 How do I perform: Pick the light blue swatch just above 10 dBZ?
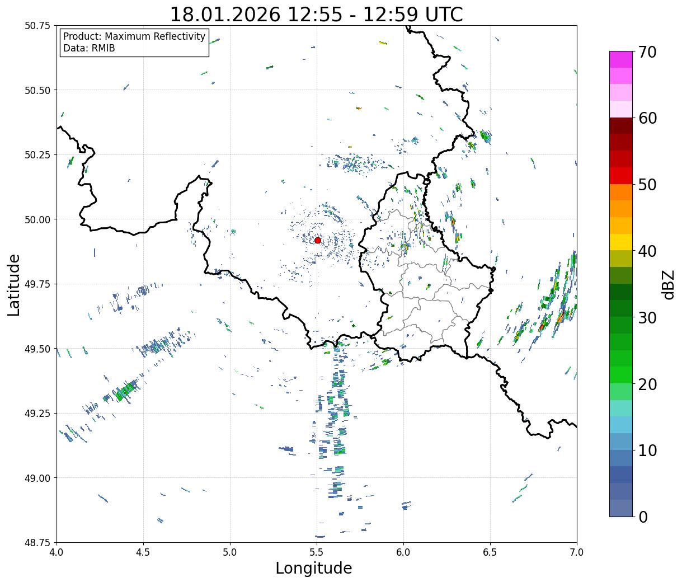pyautogui.click(x=621, y=442)
